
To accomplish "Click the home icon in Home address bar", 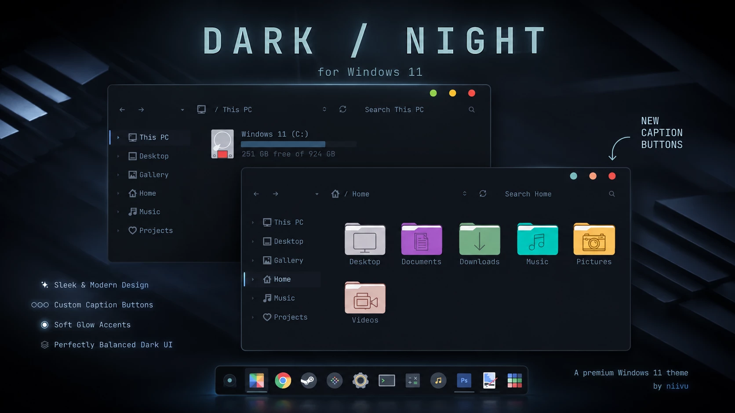I will [x=335, y=194].
